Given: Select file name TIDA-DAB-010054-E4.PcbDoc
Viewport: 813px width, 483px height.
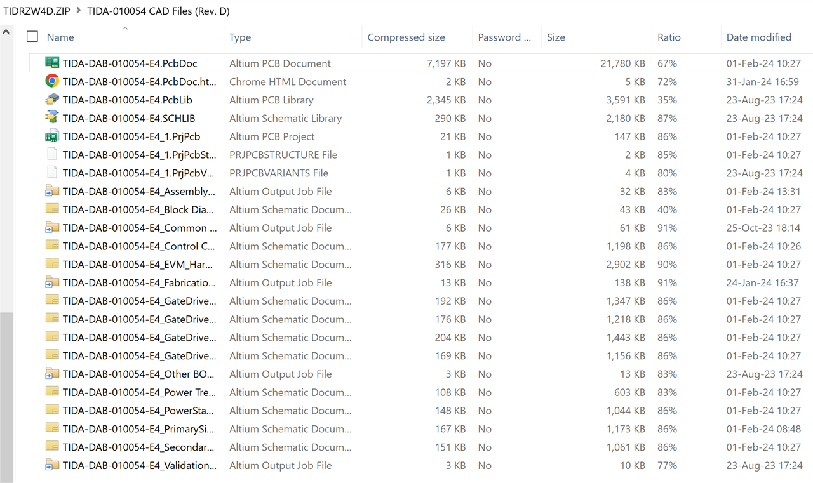Looking at the screenshot, I should click(130, 63).
